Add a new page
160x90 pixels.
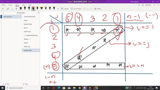[25, 84]
